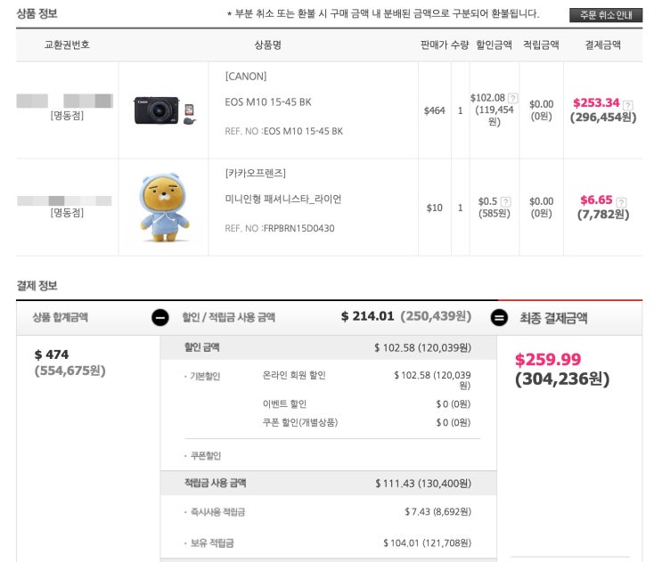Click the 결제금액 column header
Viewport: 662px width, 562px height.
click(602, 45)
